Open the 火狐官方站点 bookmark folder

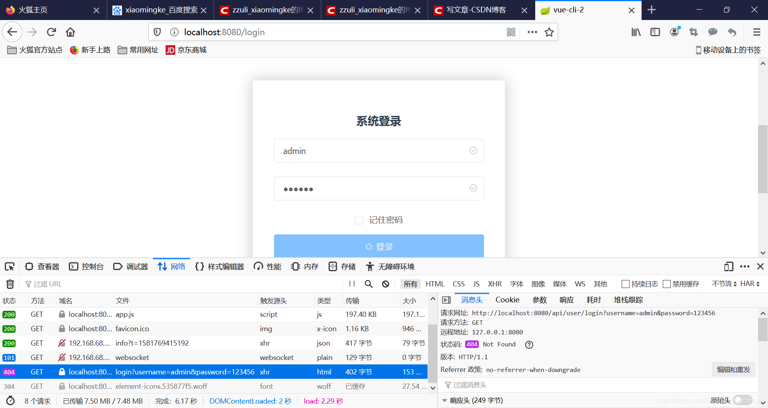tap(35, 50)
